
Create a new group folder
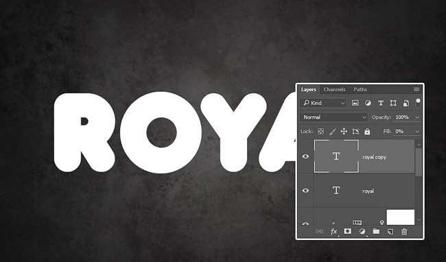[x=376, y=231]
